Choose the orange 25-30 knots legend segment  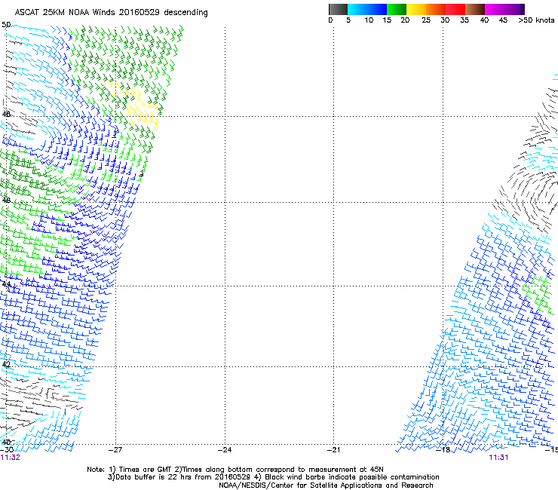(436, 9)
